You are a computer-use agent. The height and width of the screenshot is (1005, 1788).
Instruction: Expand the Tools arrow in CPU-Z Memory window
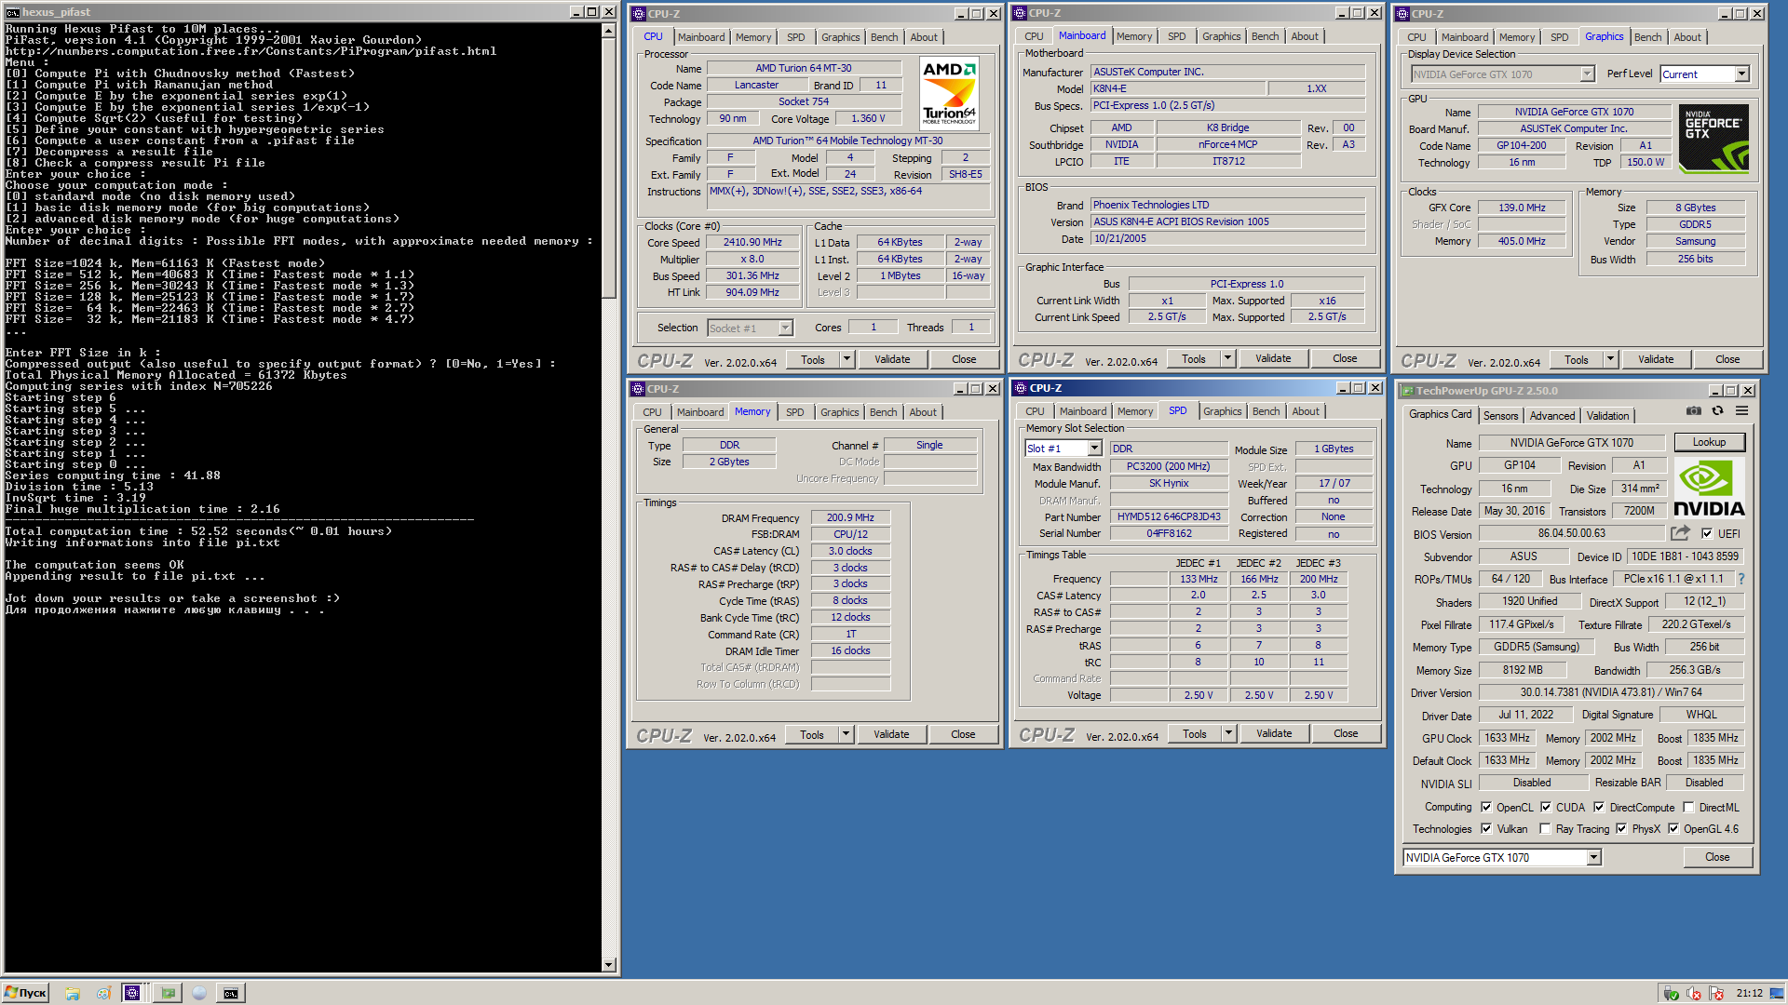click(847, 734)
